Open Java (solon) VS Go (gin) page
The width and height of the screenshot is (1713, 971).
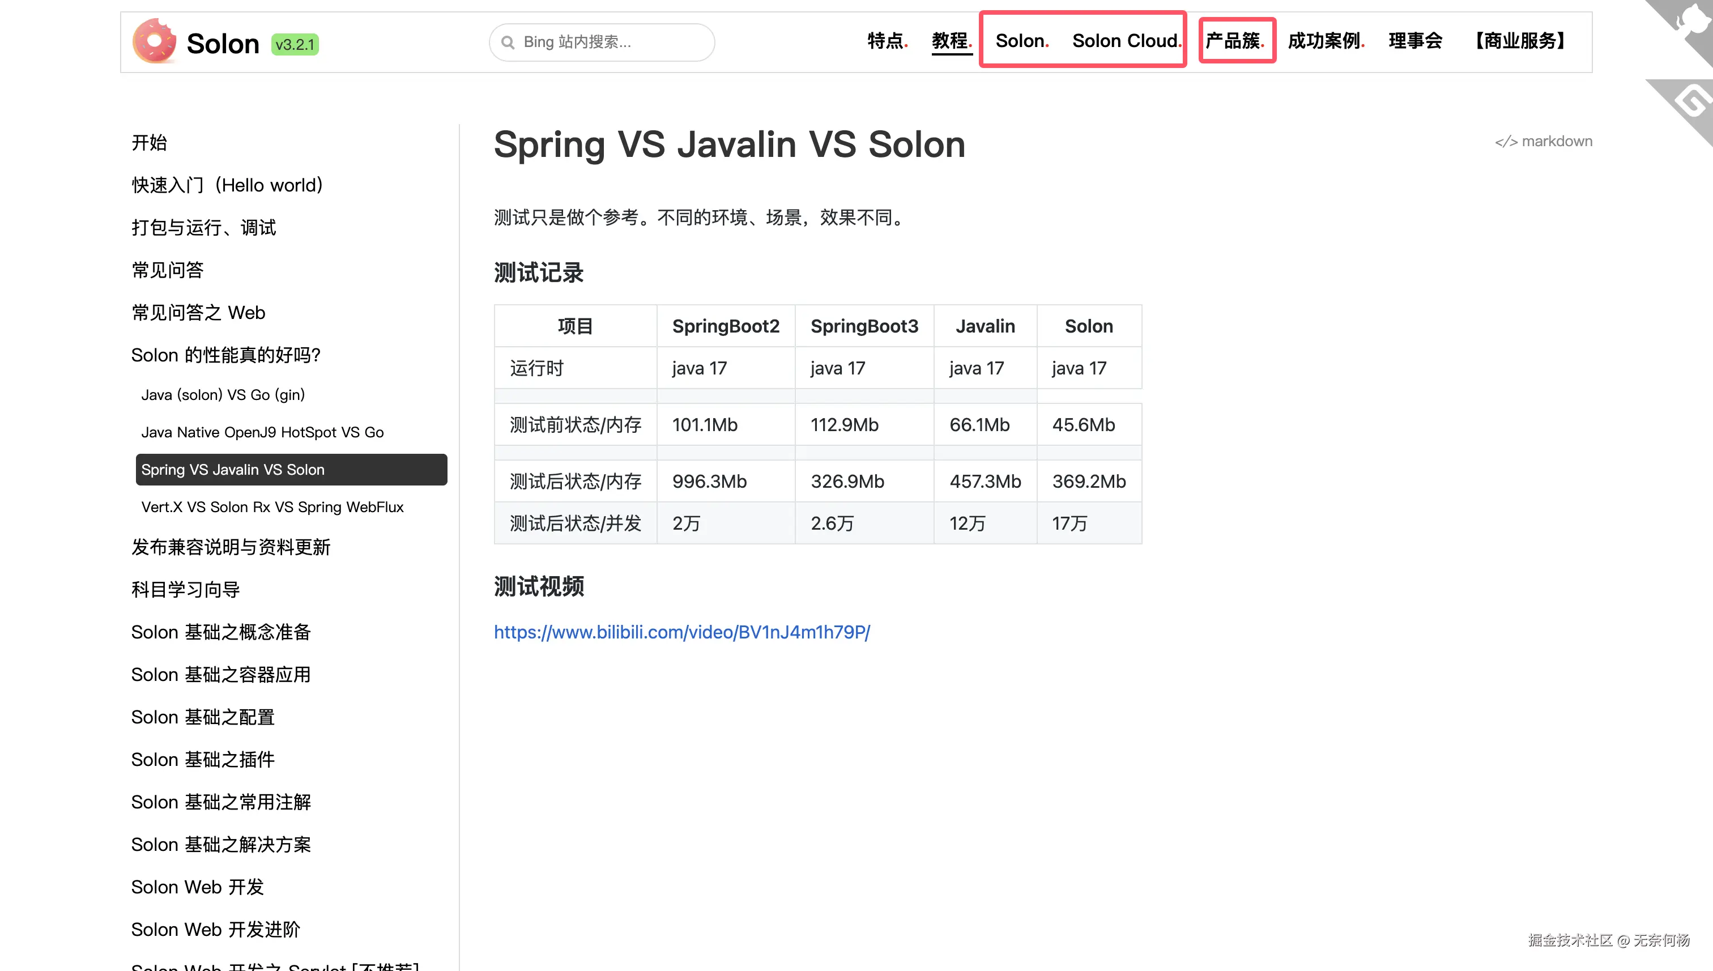223,395
